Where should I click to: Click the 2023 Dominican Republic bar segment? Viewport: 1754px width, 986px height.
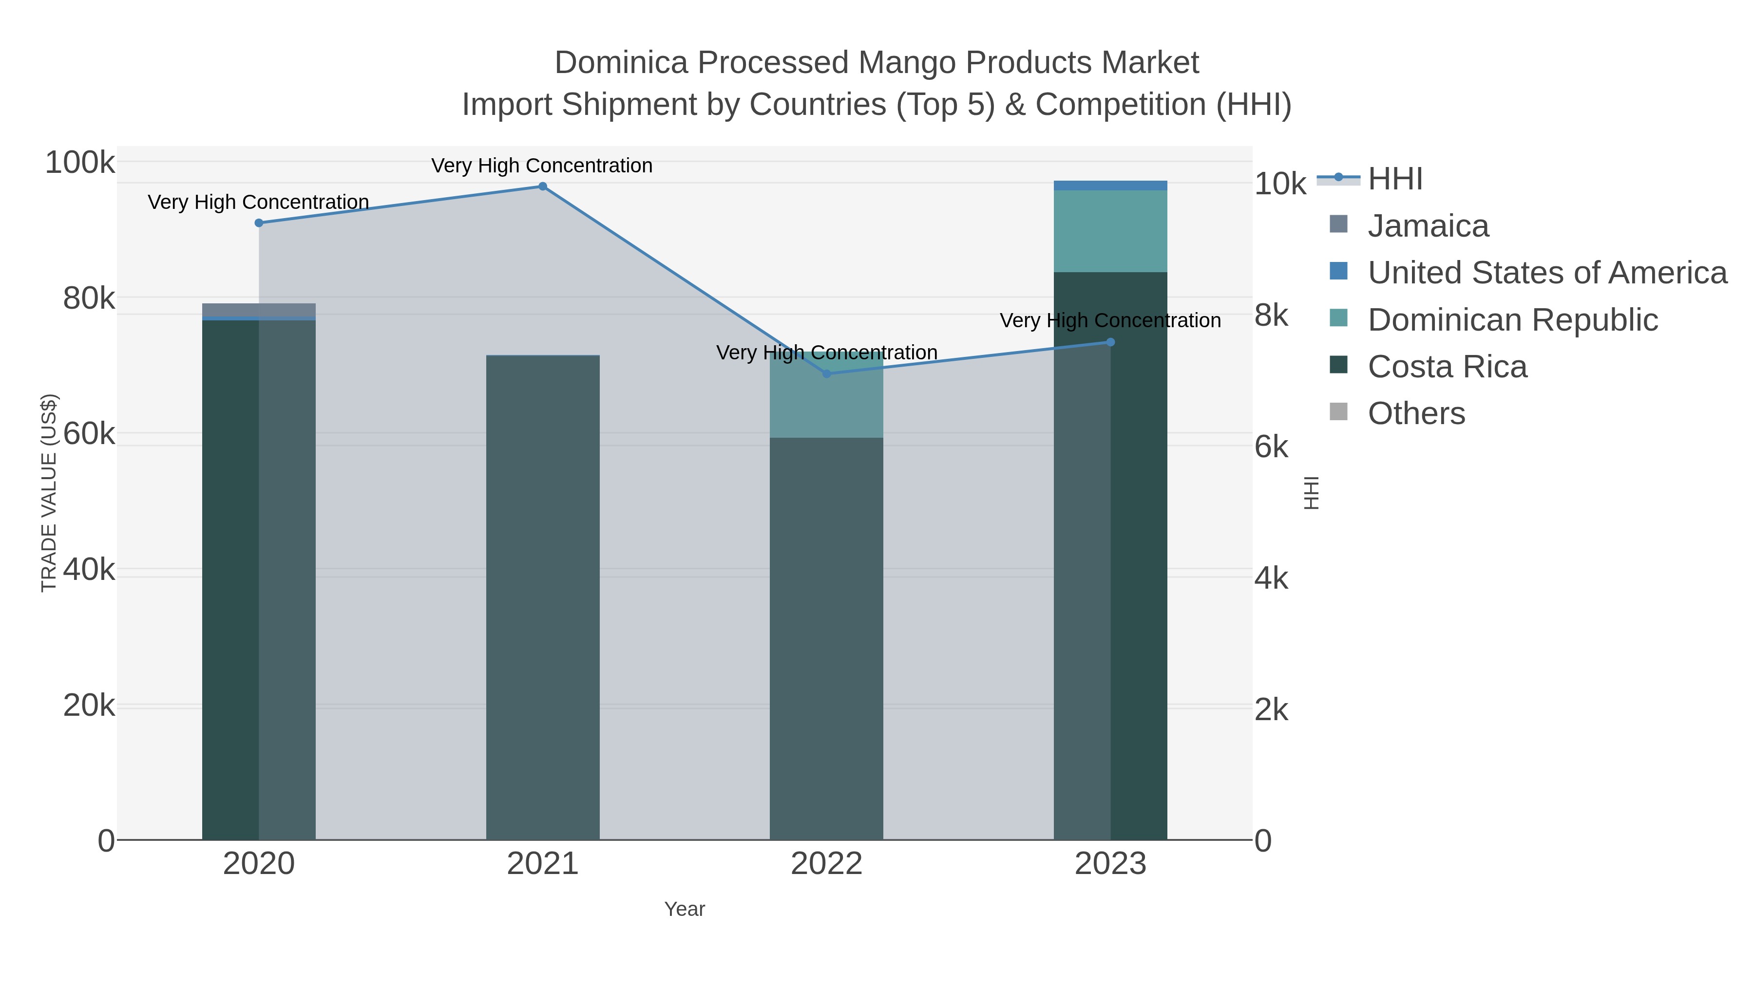(x=1110, y=231)
